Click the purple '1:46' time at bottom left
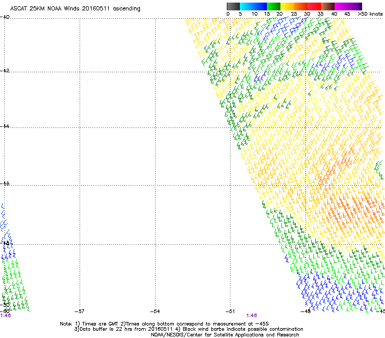 pos(5,316)
